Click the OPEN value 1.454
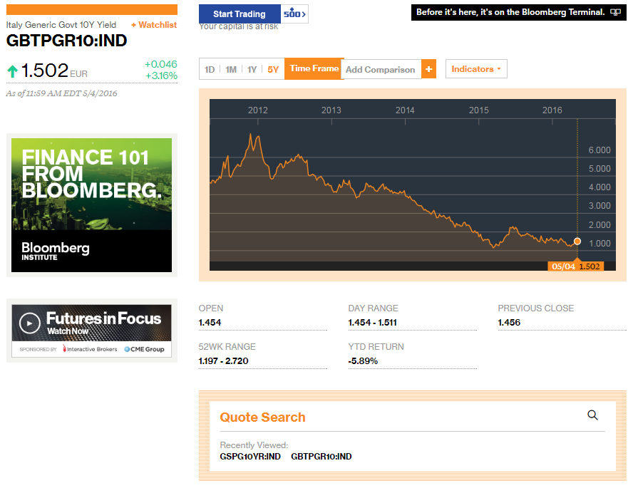Image resolution: width=633 pixels, height=488 pixels. pyautogui.click(x=210, y=323)
